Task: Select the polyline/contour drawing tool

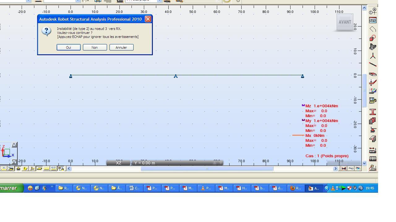Action: point(373,29)
